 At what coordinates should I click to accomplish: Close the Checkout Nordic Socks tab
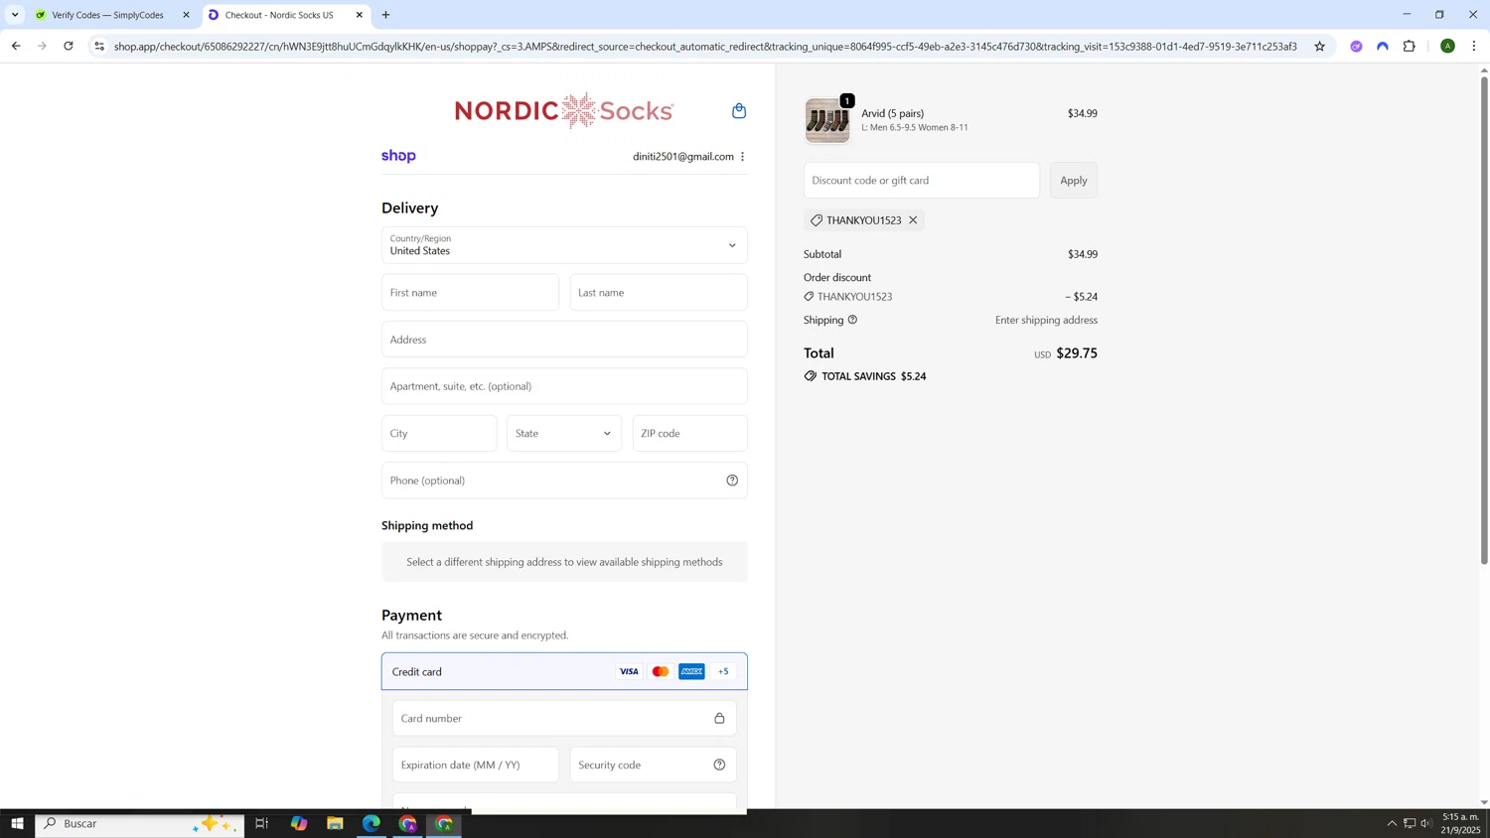coord(360,15)
